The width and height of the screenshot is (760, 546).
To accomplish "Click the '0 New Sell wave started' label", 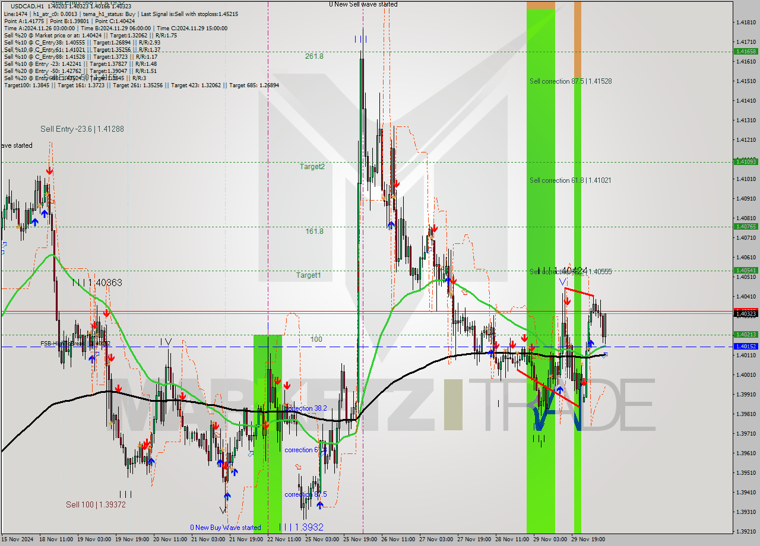I will (x=363, y=4).
